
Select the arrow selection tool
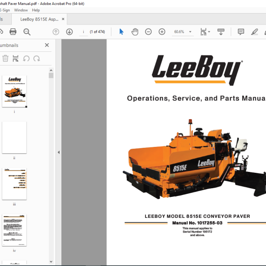[x=121, y=32]
